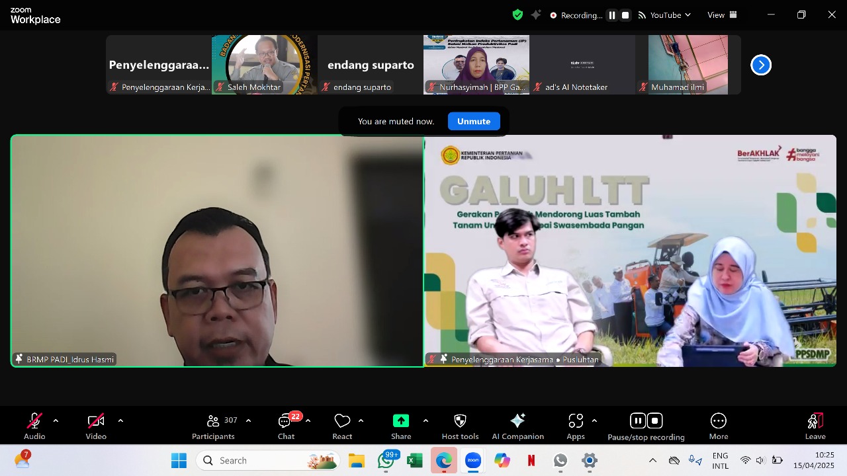This screenshot has width=847, height=476.
Task: Open the React emoji menu
Action: point(342,426)
